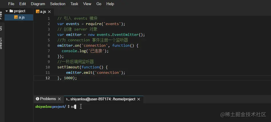Open the Git sidebar panel

[x=1, y=28]
